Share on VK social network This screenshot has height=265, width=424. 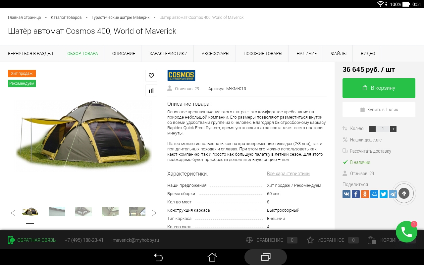point(346,194)
